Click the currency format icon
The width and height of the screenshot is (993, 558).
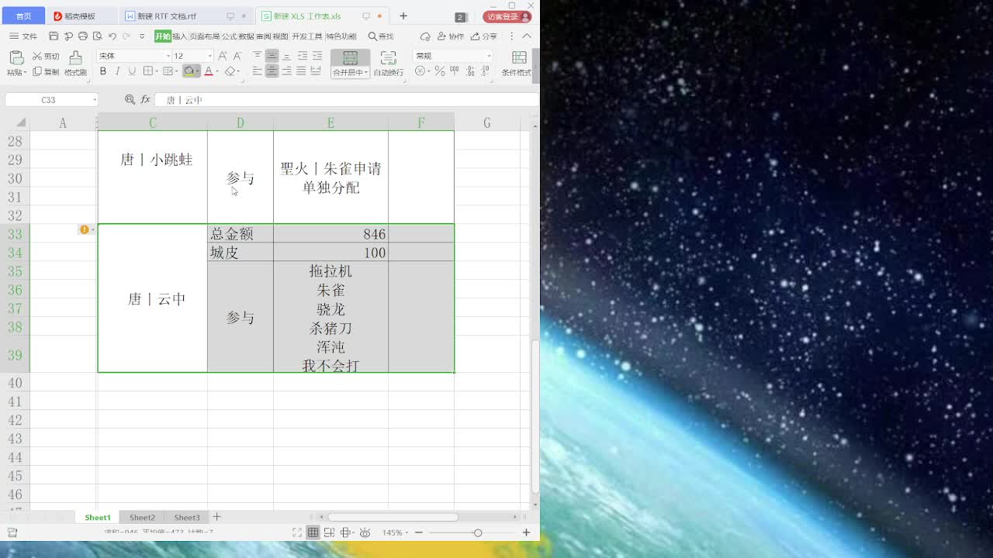point(420,71)
